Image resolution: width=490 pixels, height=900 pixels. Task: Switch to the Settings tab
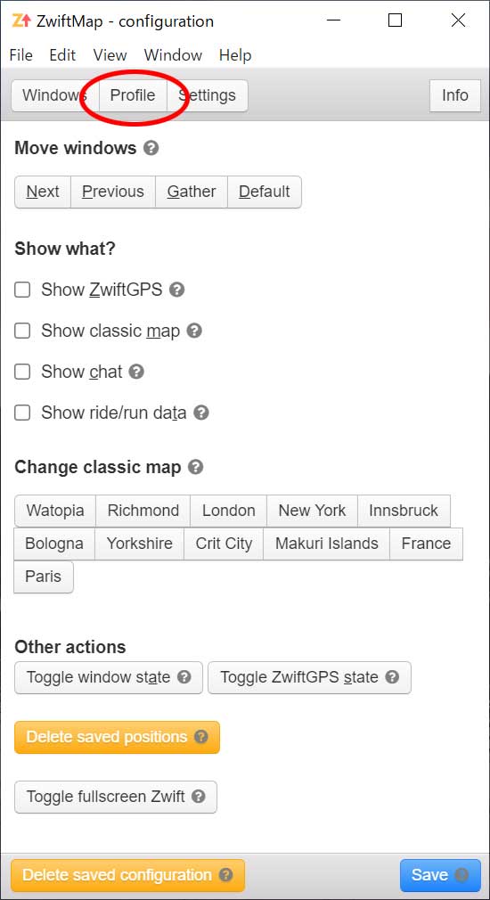(207, 95)
